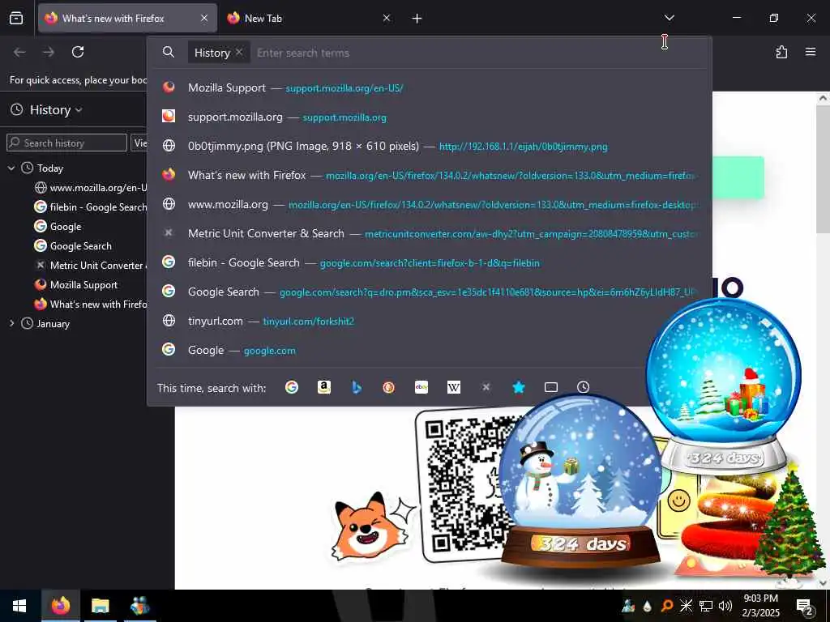
Task: Open the Windows Start menu
Action: tap(19, 606)
